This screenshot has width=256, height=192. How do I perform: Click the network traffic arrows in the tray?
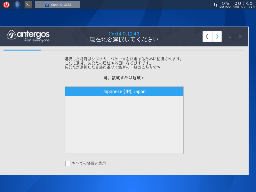click(x=215, y=4)
